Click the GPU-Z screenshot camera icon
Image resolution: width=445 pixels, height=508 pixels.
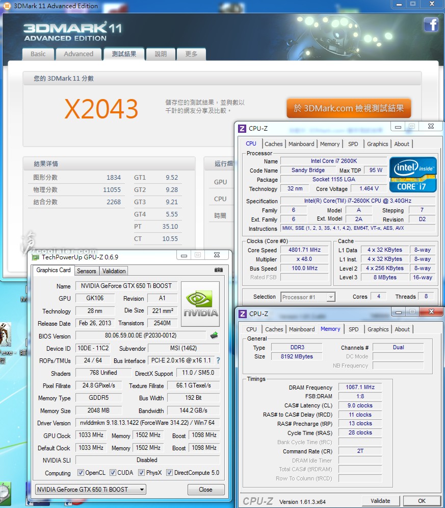[219, 270]
